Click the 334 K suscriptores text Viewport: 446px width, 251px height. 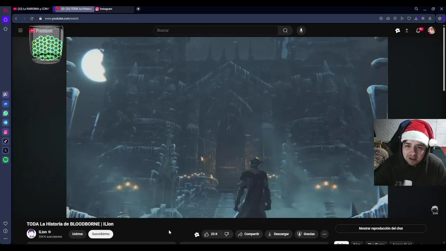50,237
